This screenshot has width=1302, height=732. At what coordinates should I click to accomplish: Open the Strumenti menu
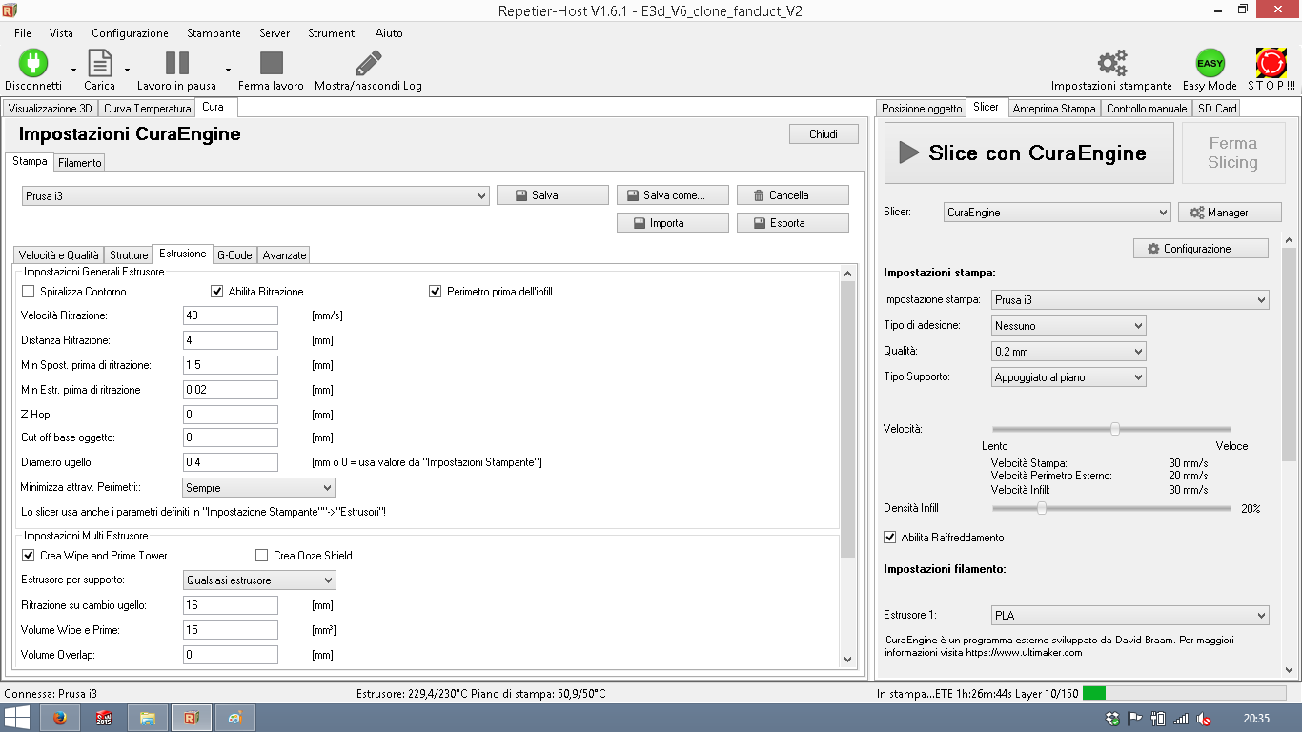(333, 32)
